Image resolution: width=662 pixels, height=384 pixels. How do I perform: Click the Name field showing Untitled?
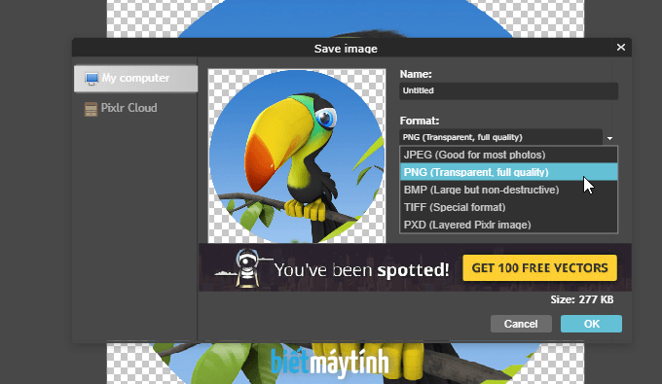click(508, 90)
